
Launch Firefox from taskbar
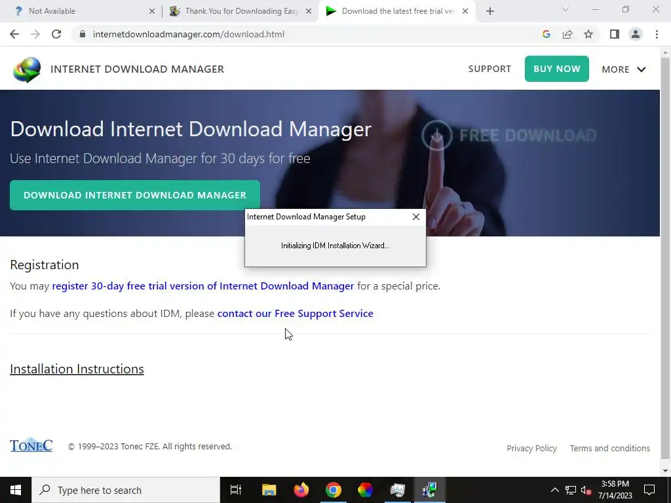point(301,490)
